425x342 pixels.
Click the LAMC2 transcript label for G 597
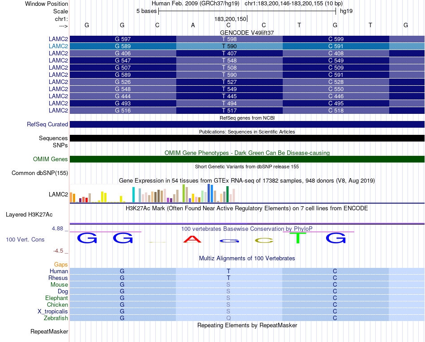(x=58, y=39)
